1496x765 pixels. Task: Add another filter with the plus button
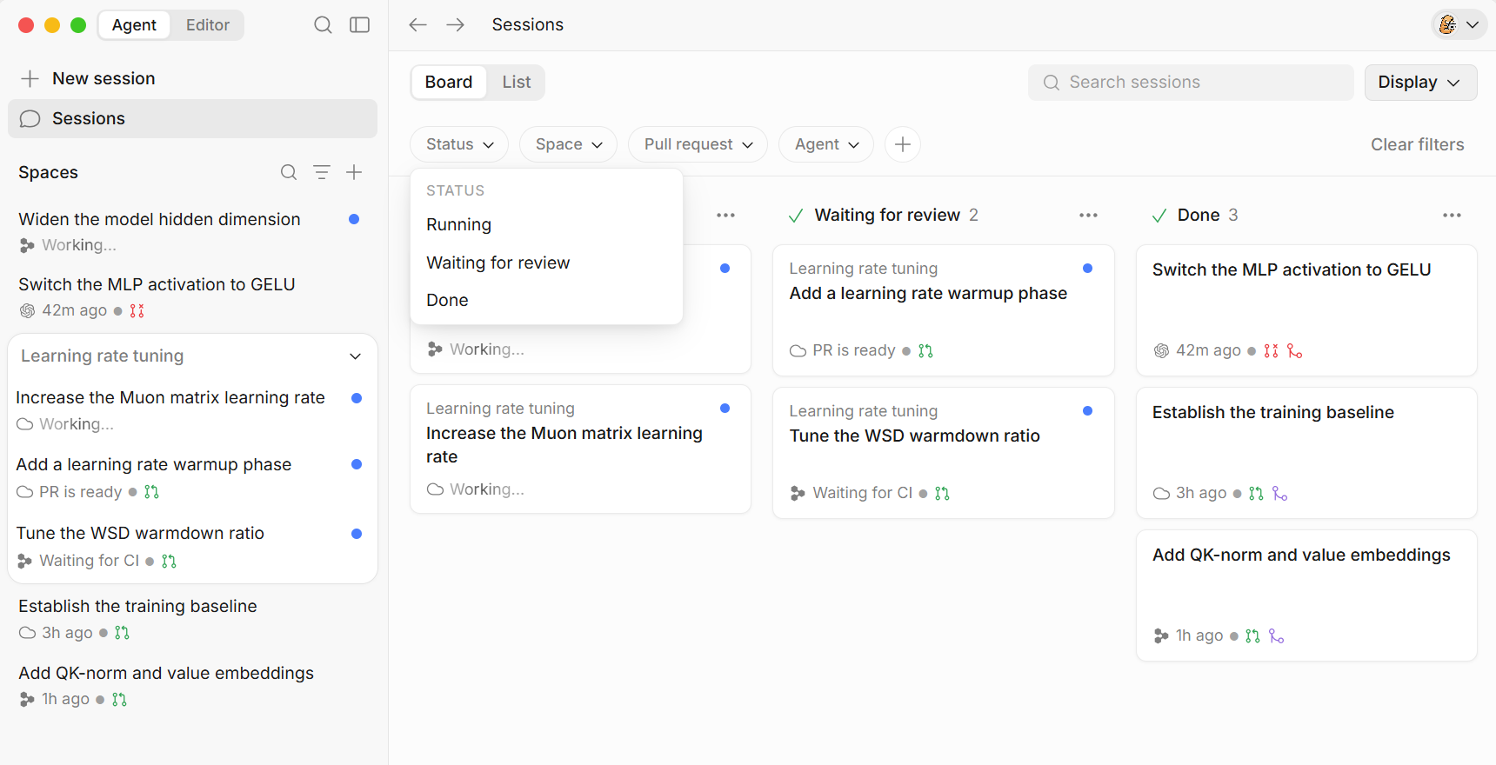pyautogui.click(x=903, y=144)
